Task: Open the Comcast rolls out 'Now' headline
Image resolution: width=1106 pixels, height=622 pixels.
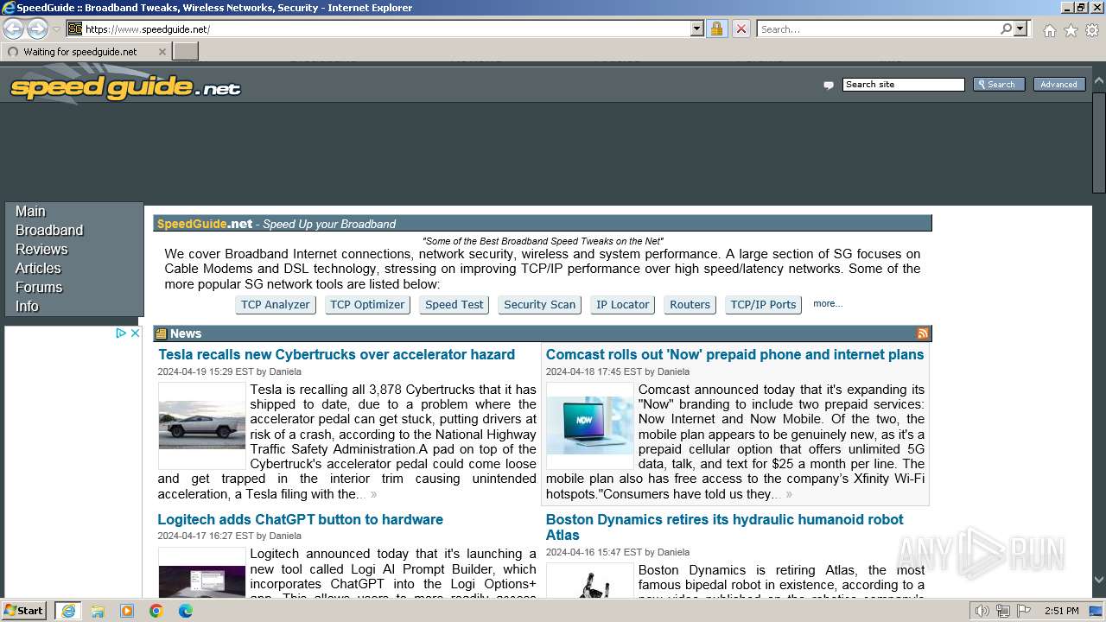Action: [x=734, y=355]
